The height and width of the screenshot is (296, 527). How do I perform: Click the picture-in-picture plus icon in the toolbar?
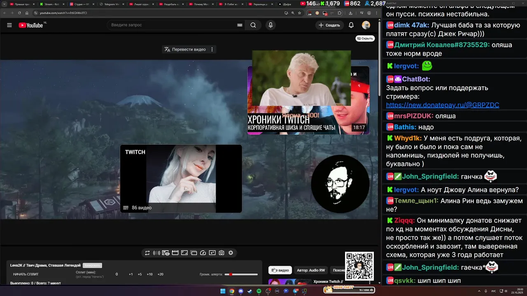pyautogui.click(x=212, y=253)
